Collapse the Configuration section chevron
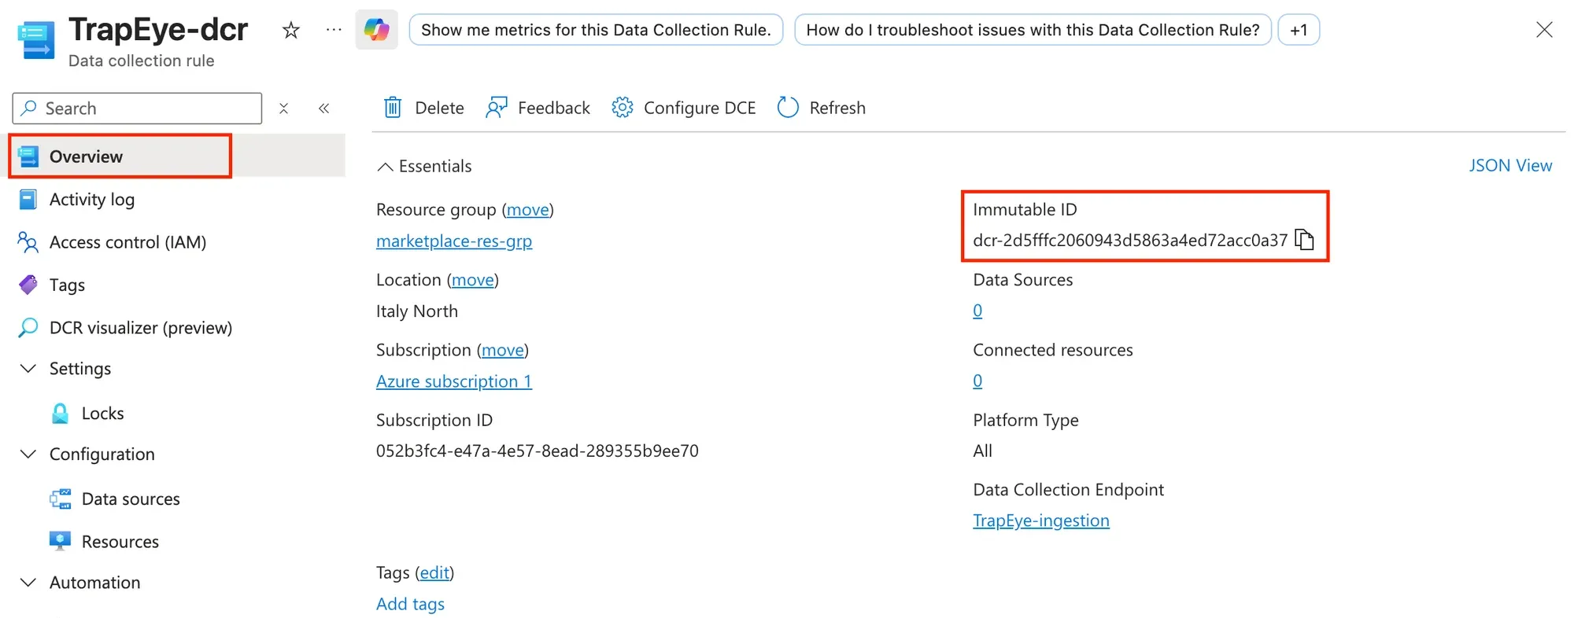The height and width of the screenshot is (618, 1574). [28, 454]
